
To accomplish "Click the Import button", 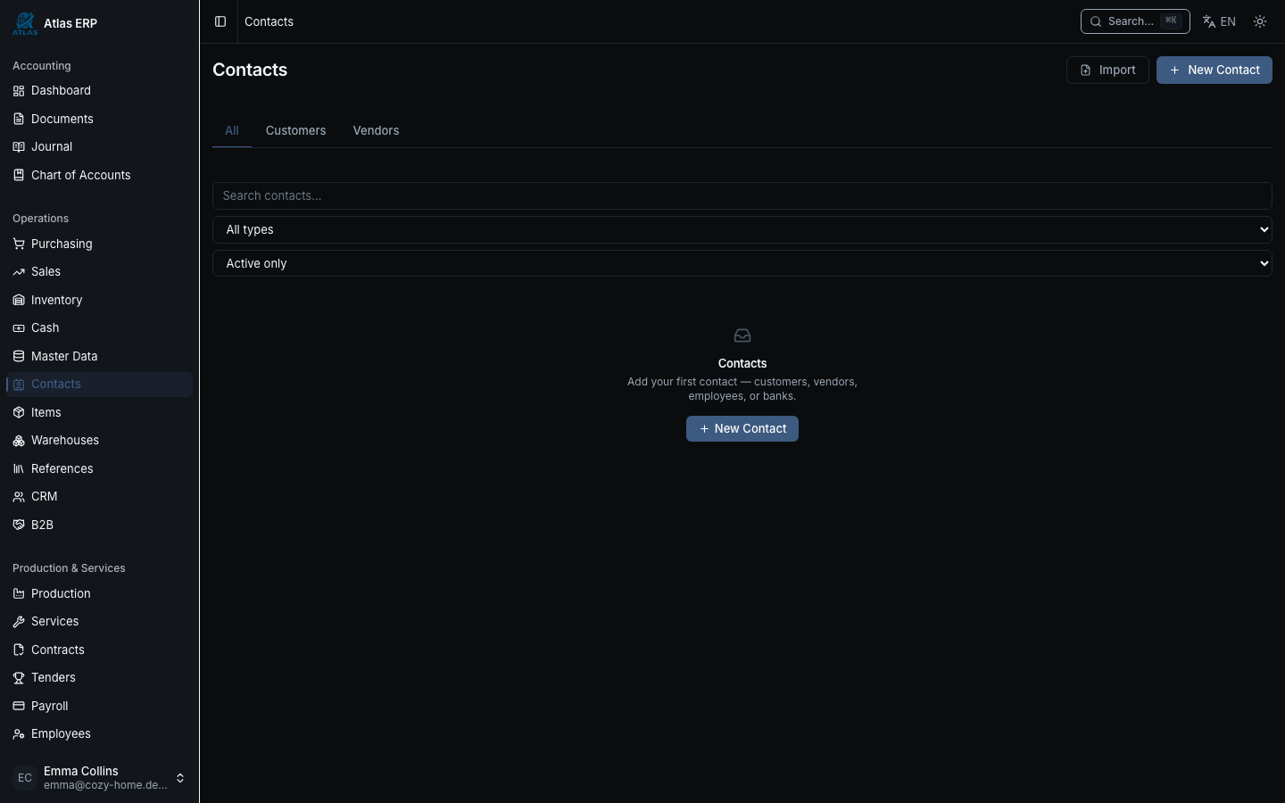I will (x=1107, y=70).
